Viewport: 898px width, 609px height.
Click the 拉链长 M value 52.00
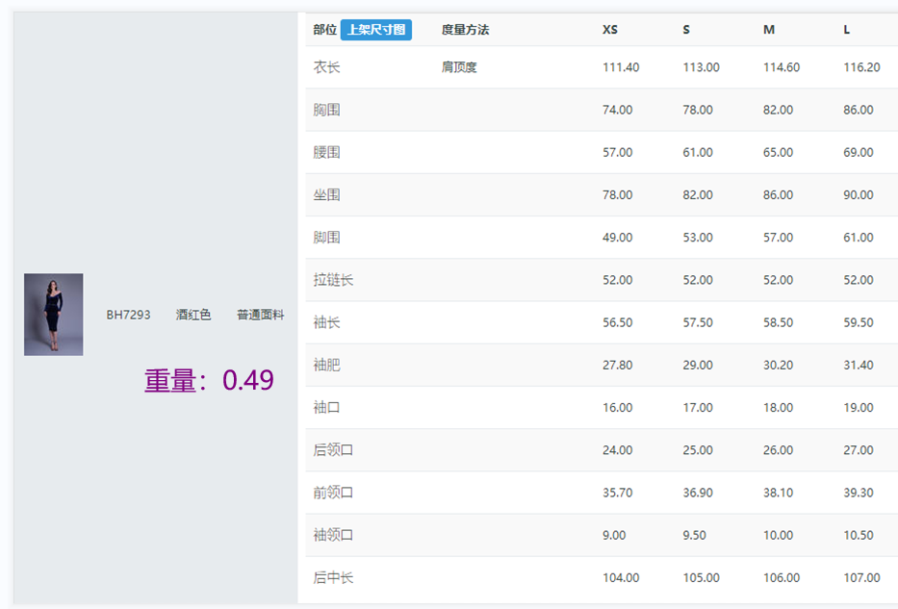778,280
